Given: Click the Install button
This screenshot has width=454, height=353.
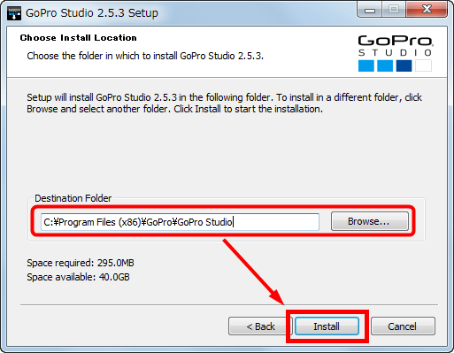Looking at the screenshot, I should tap(327, 326).
